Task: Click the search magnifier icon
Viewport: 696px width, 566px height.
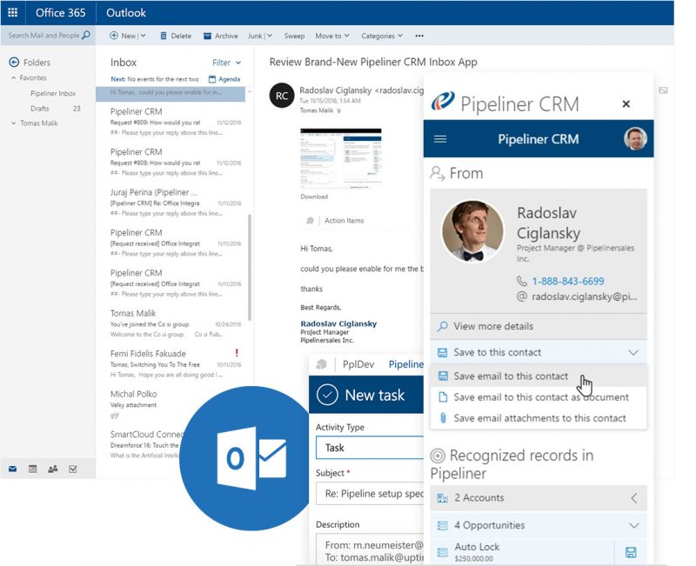Action: 86,35
